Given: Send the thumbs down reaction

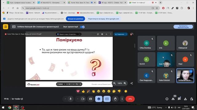Looking at the screenshot, I should click(119, 91).
